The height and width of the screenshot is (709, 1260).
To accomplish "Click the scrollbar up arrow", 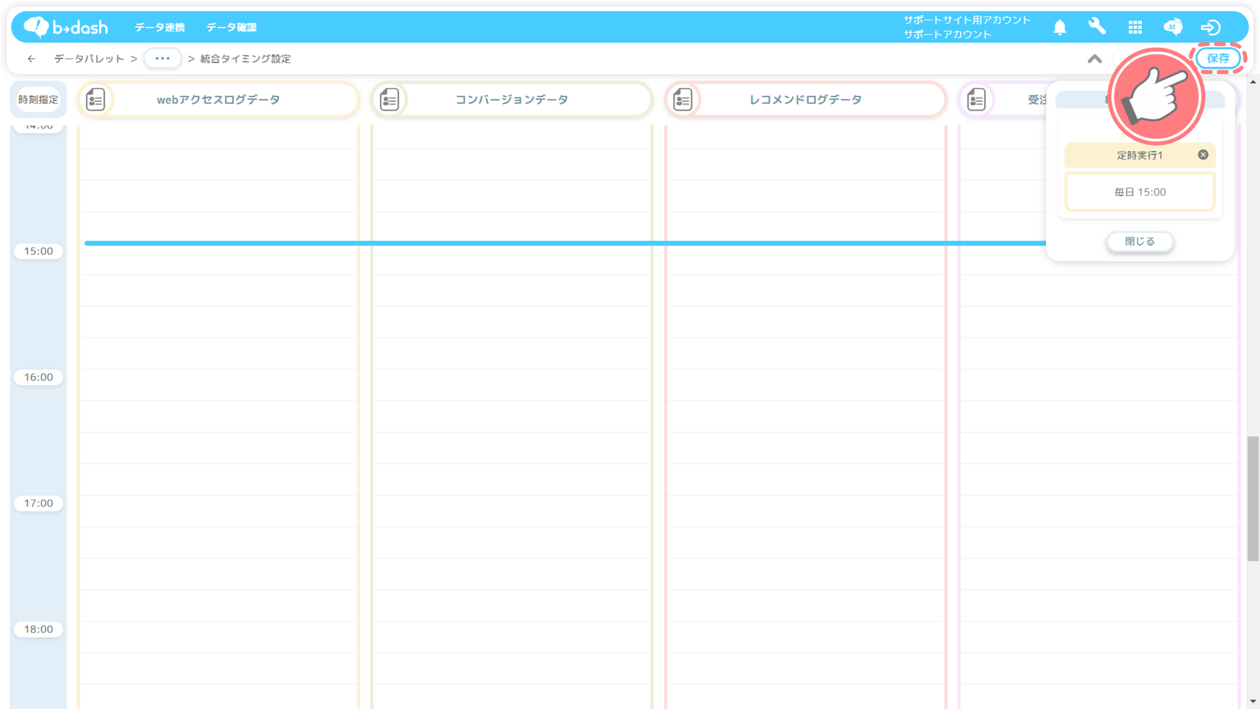I will pyautogui.click(x=1253, y=82).
